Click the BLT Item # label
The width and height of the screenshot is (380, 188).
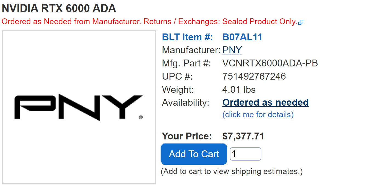click(187, 37)
